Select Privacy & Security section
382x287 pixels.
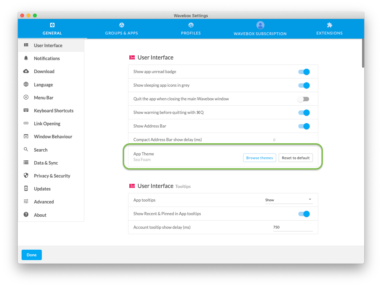point(51,176)
